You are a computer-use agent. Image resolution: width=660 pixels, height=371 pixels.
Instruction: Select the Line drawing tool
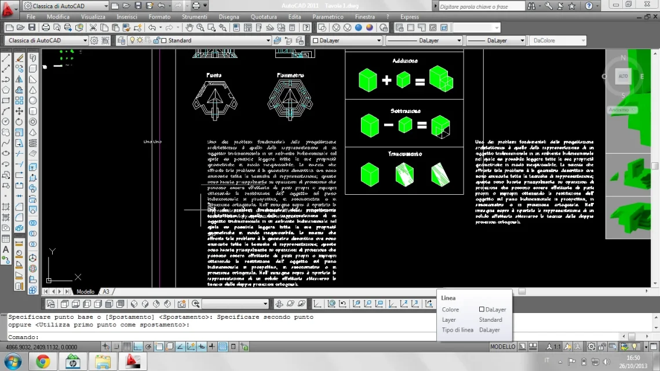click(6, 58)
